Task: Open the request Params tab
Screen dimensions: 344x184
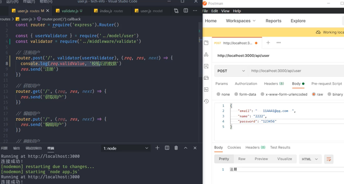Action: (x=221, y=83)
